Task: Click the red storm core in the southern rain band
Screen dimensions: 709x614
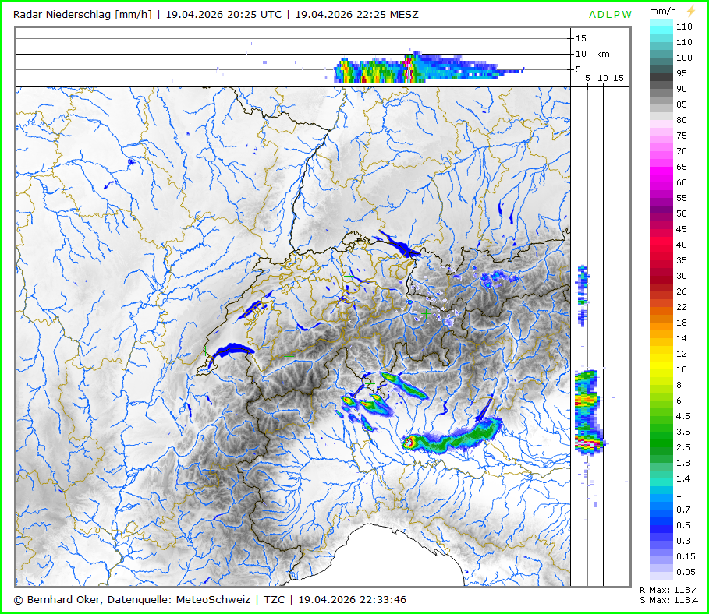Action: tap(409, 442)
